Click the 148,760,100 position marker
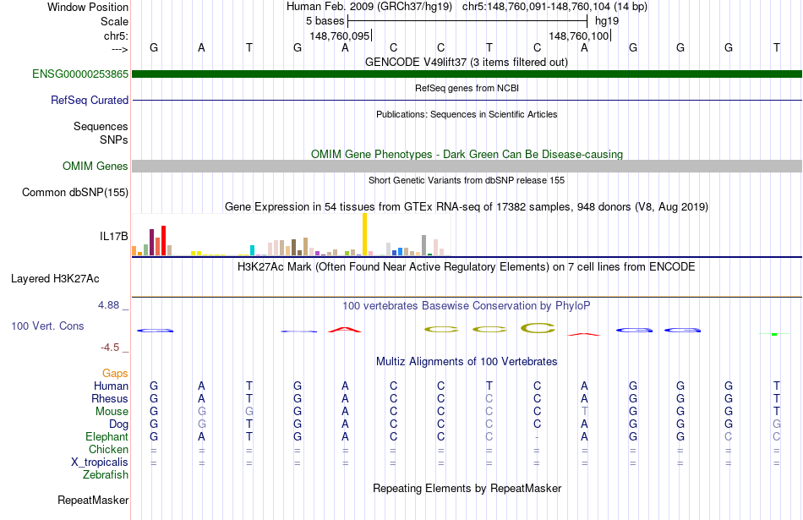Viewport: 803px width, 520px height. coord(579,36)
